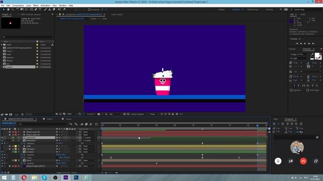Select the Selection arrow tool
Screen dimensions: 323x181
coord(4,10)
